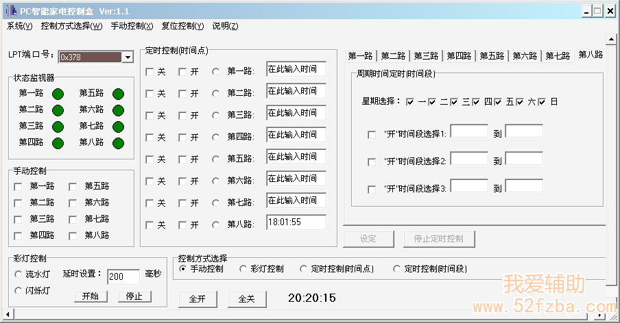Choose 定时控制(时间段) control mode
Screen dimensions: 620x323
396,268
